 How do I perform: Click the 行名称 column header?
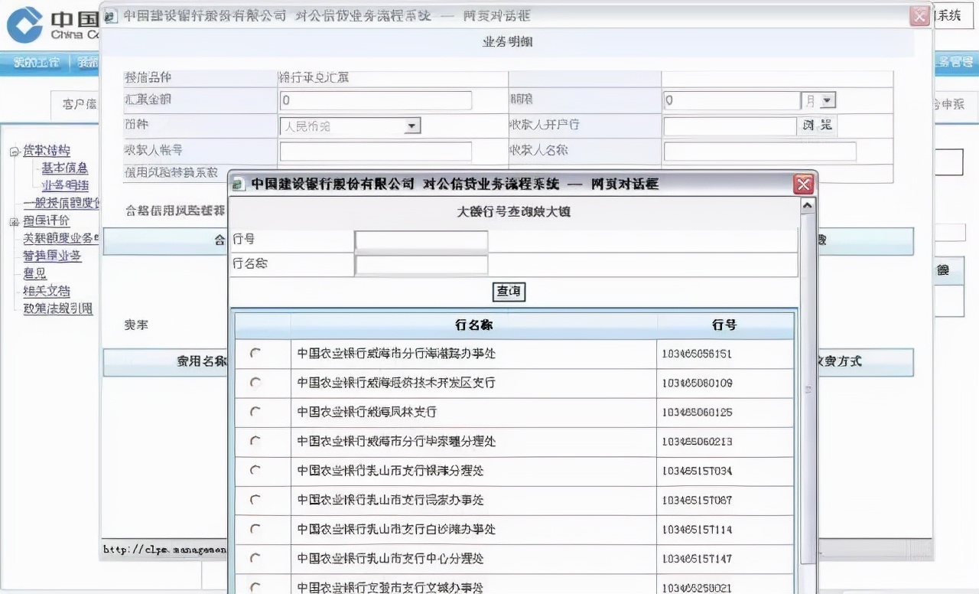tap(473, 325)
